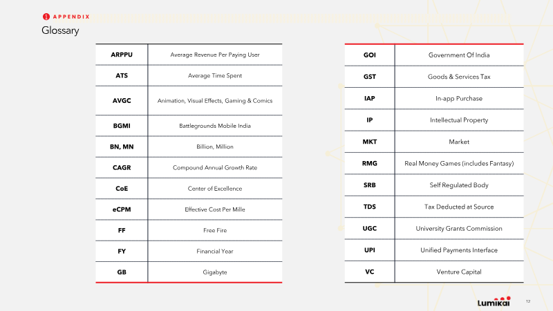Select Battlegrounds Mobile India text

(x=215, y=126)
